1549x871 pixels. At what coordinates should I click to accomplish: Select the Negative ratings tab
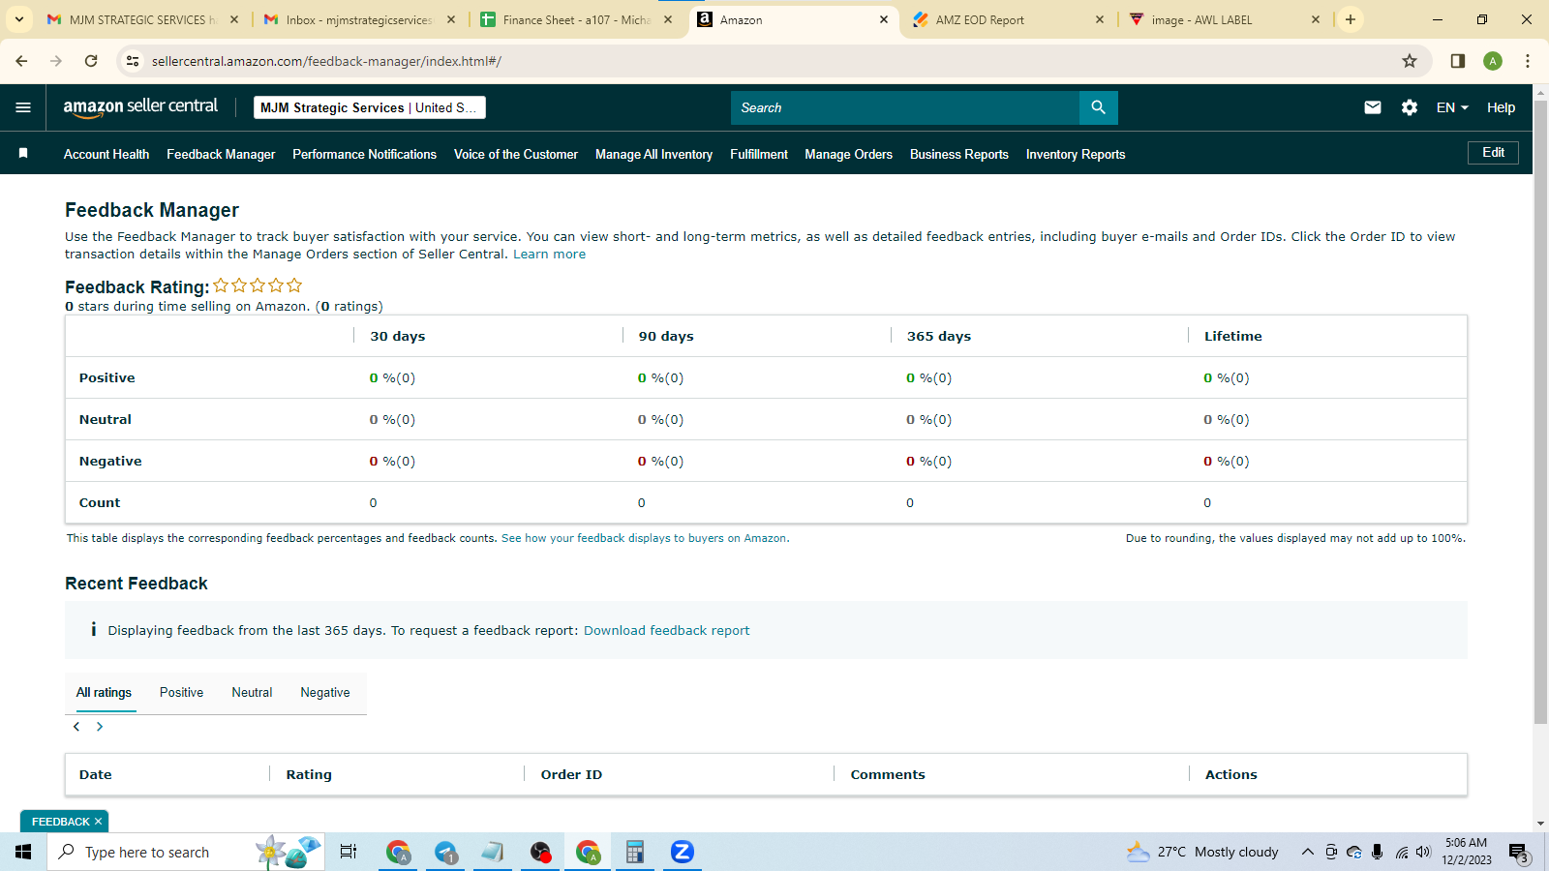pyautogui.click(x=325, y=692)
